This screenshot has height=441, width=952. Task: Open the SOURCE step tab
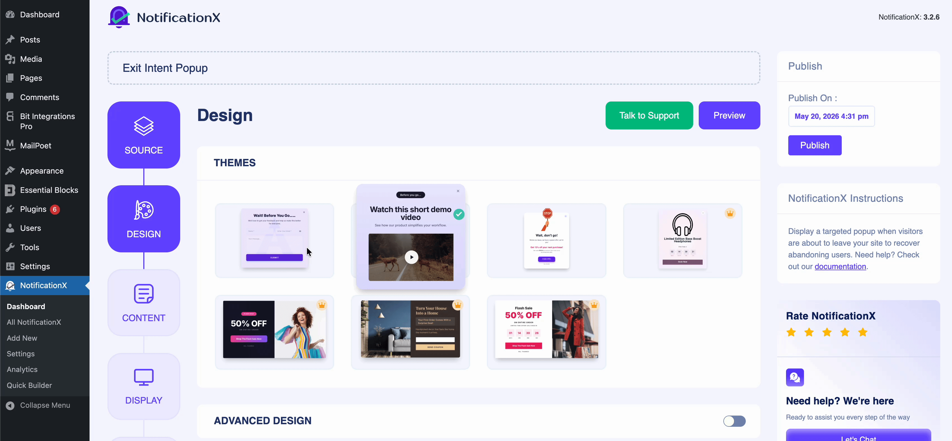[144, 135]
